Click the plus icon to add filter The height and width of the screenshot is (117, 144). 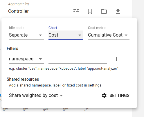coord(116,59)
